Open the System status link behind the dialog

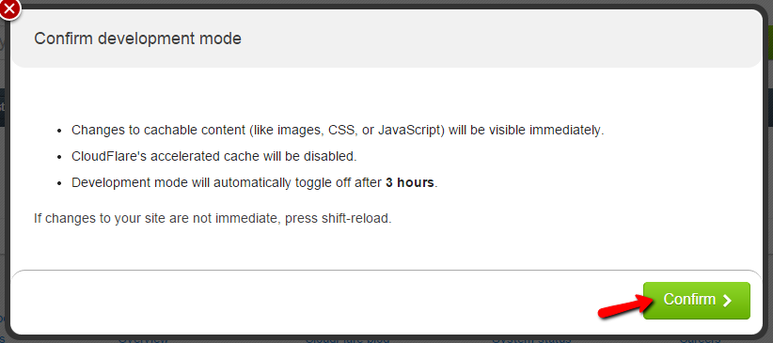pos(531,339)
